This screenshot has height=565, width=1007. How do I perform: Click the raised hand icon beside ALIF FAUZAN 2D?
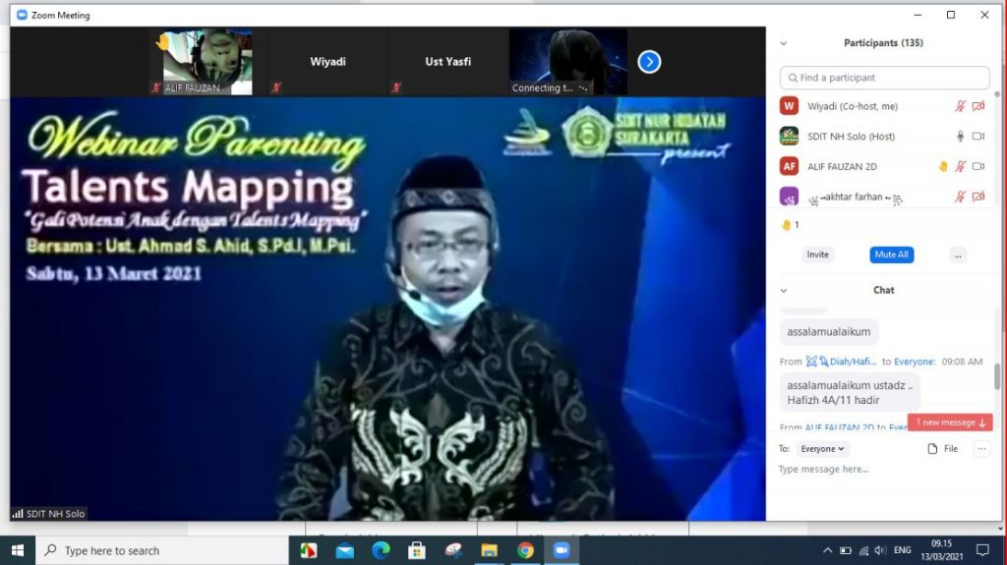[x=942, y=167]
